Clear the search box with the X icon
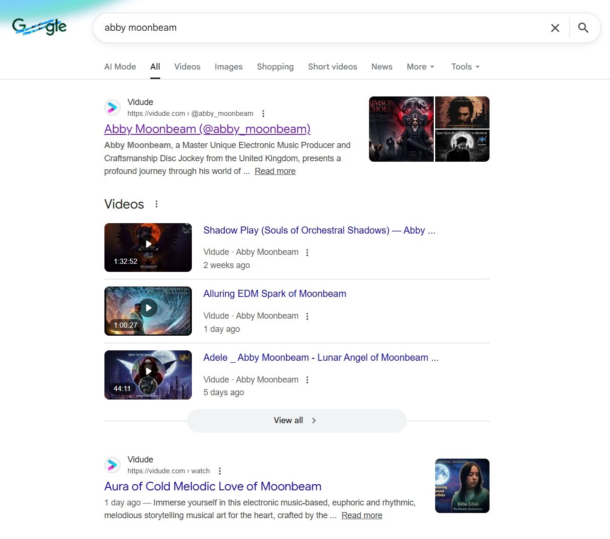This screenshot has width=610, height=539. pos(555,28)
